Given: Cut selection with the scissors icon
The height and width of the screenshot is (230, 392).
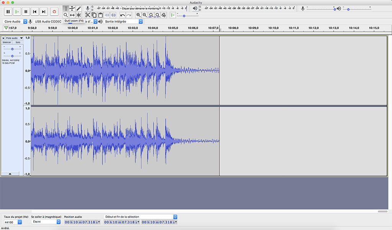Looking at the screenshot, I should click(88, 15).
